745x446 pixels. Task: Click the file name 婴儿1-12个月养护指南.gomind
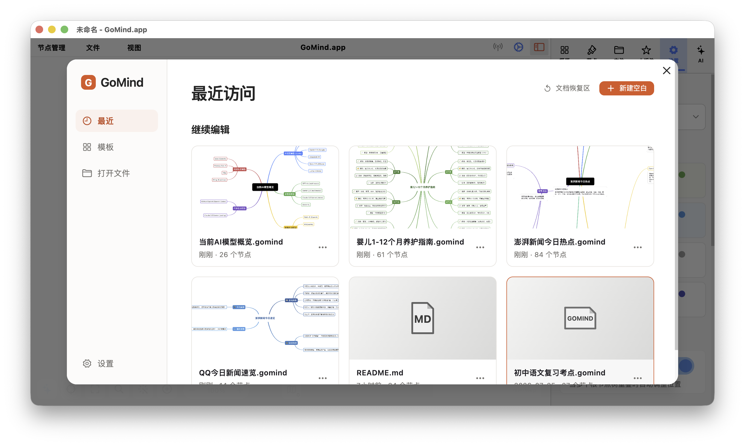pyautogui.click(x=410, y=242)
